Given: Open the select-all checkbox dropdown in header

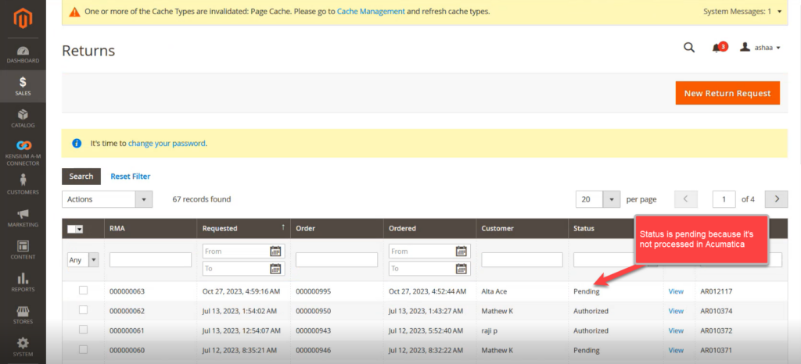Looking at the screenshot, I should [x=75, y=230].
